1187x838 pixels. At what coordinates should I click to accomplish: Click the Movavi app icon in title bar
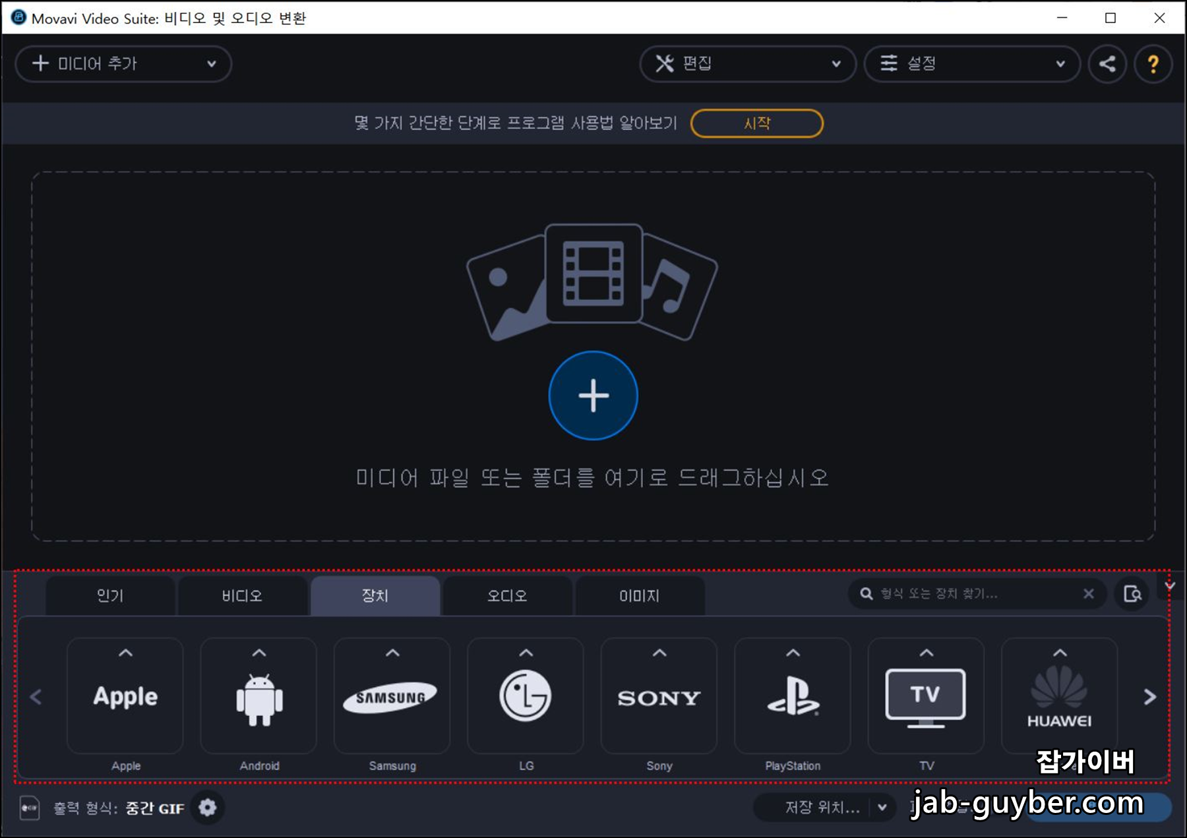tap(18, 18)
